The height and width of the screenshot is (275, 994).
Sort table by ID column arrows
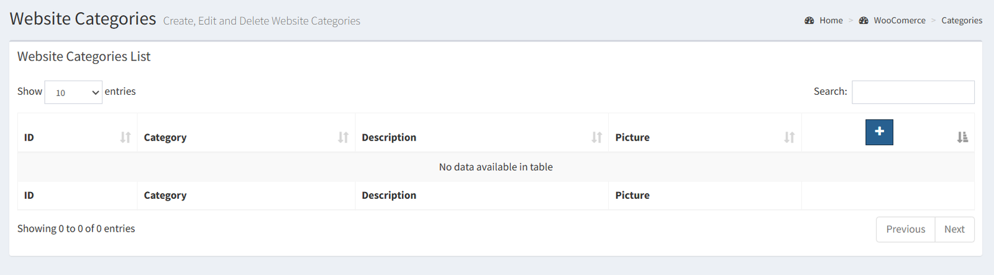125,137
